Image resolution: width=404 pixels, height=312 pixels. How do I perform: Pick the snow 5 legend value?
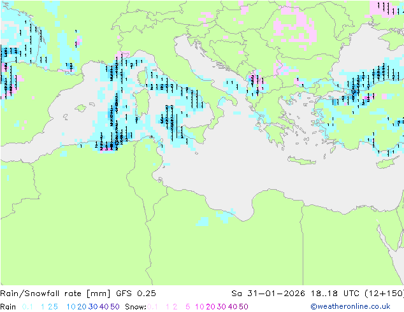click(x=187, y=307)
